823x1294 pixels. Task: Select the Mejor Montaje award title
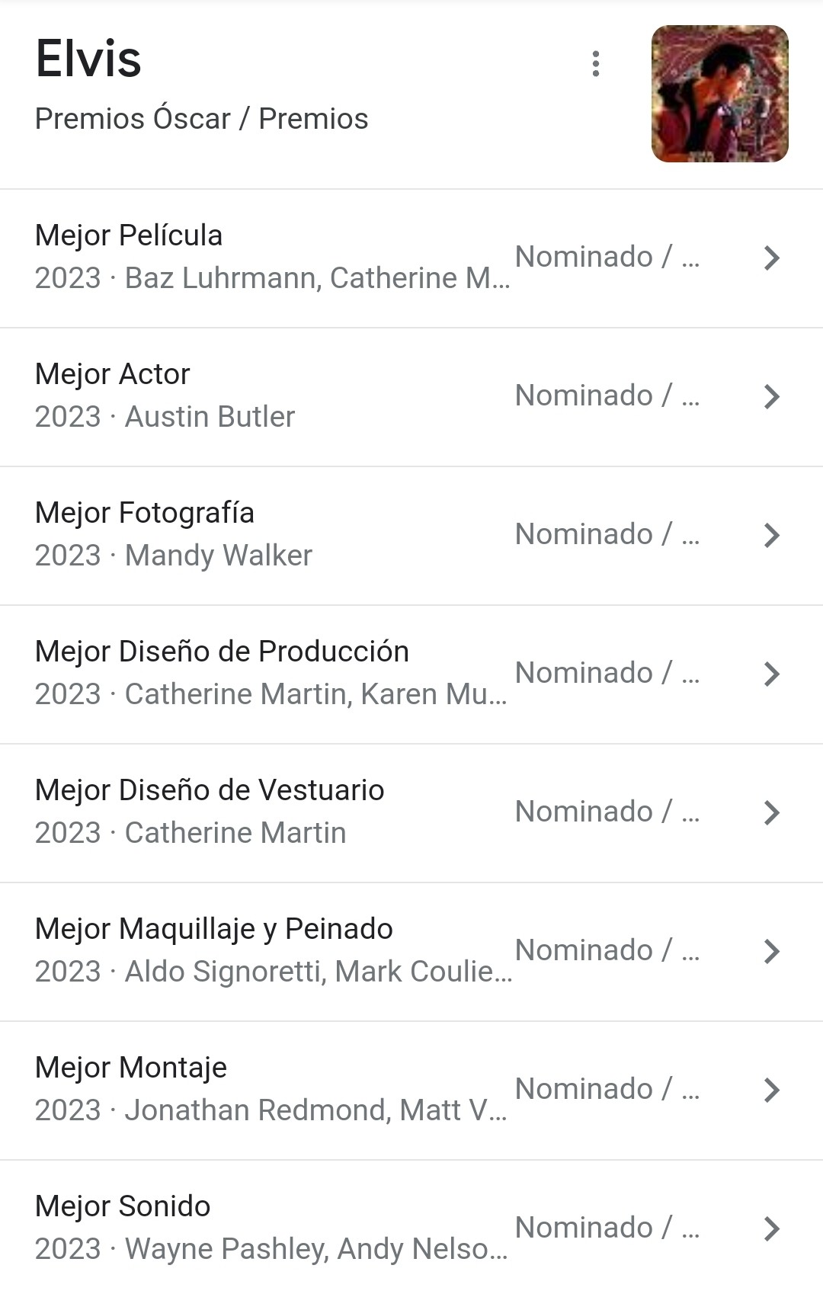coord(131,1068)
